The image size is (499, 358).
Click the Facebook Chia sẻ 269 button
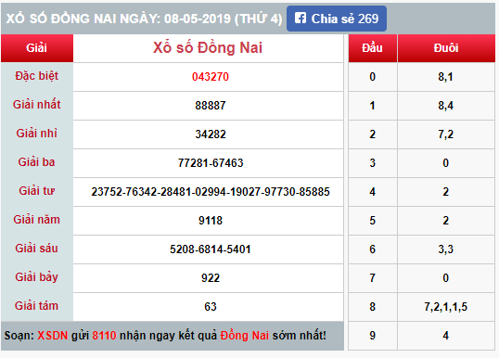337,19
